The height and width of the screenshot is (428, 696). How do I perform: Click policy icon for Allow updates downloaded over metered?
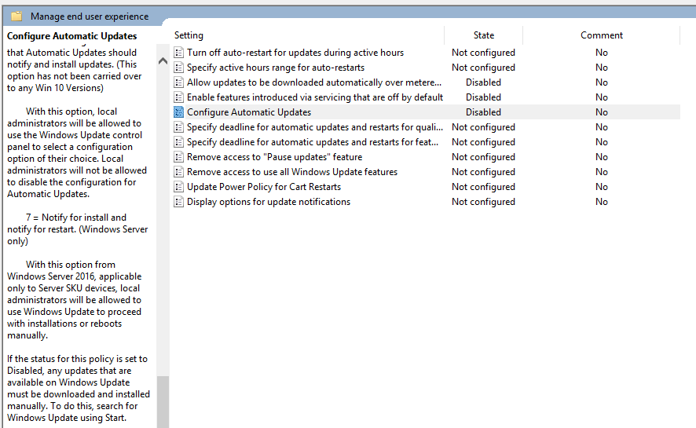(178, 82)
